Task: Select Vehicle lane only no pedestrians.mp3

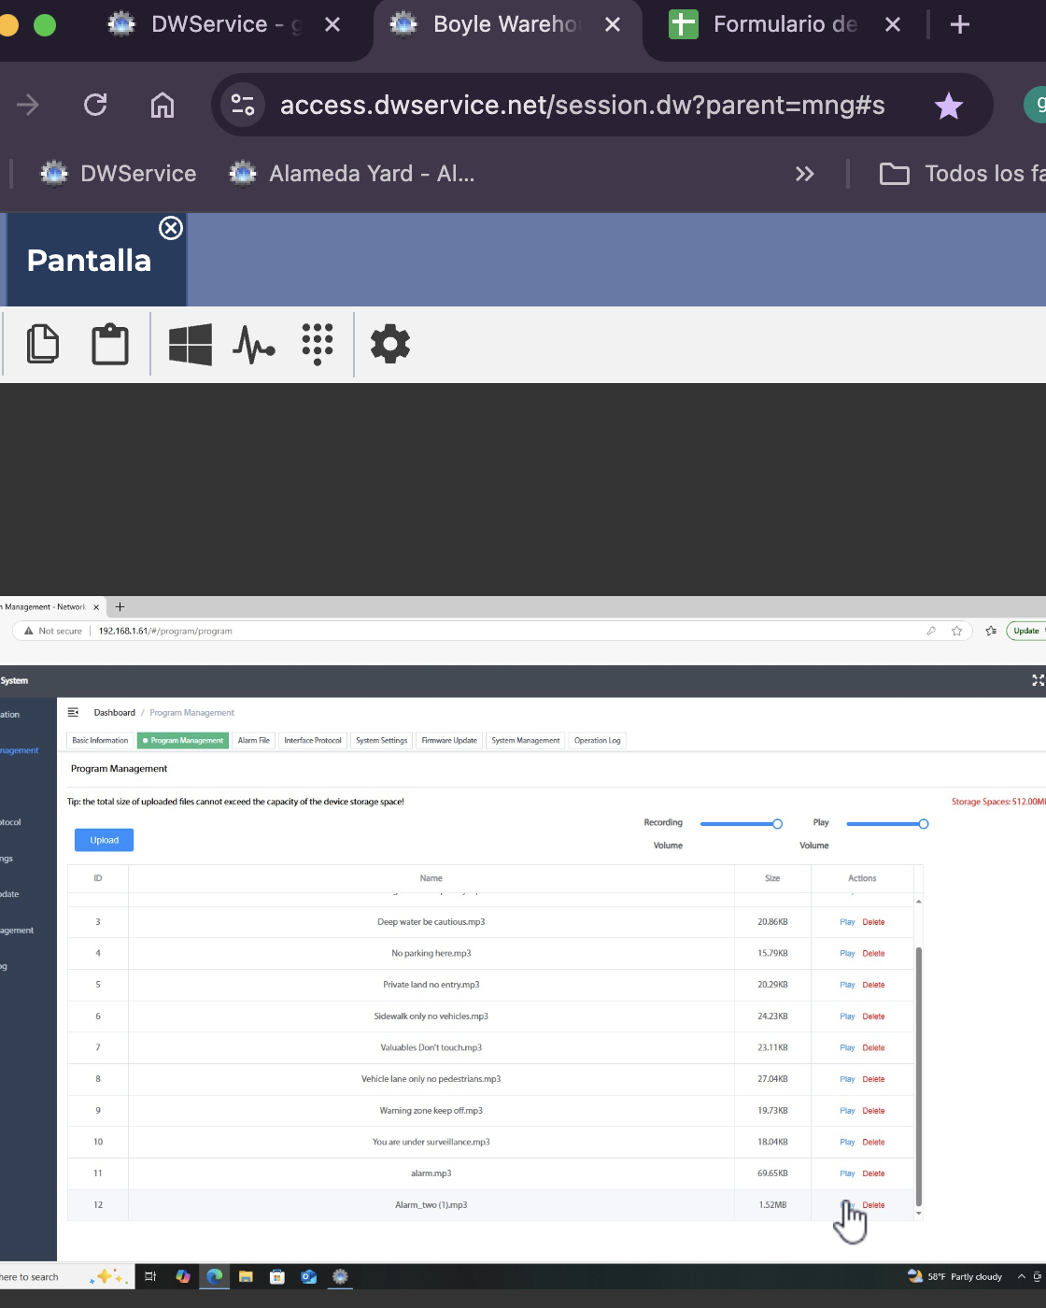Action: 431,1079
